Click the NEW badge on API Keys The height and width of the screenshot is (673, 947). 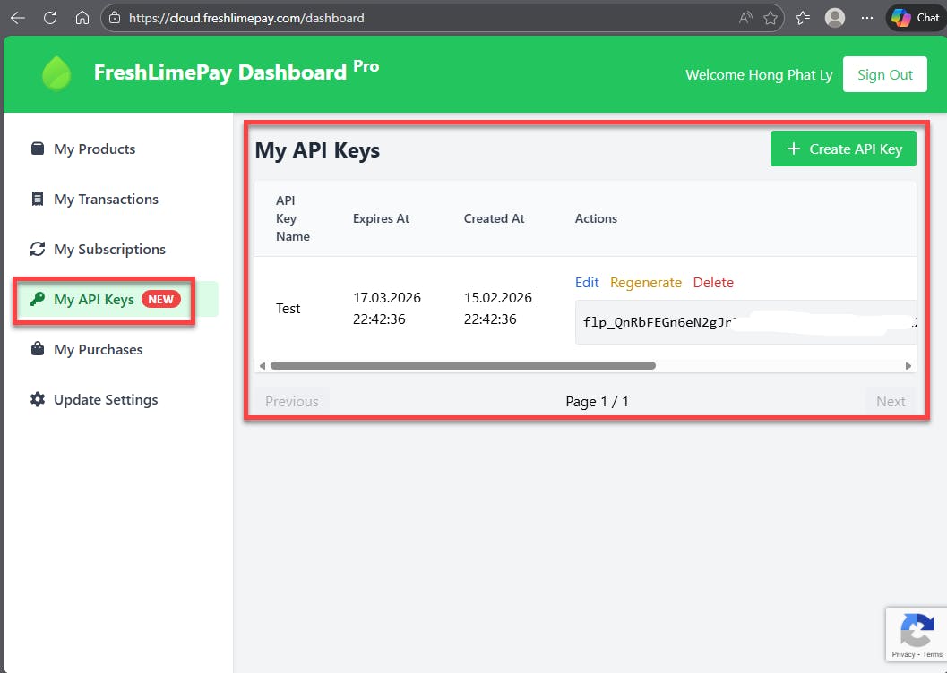[160, 299]
